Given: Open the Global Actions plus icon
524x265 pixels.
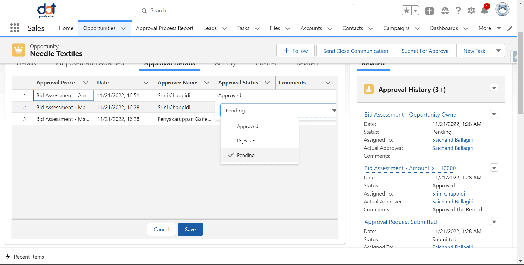Looking at the screenshot, I should coord(430,11).
